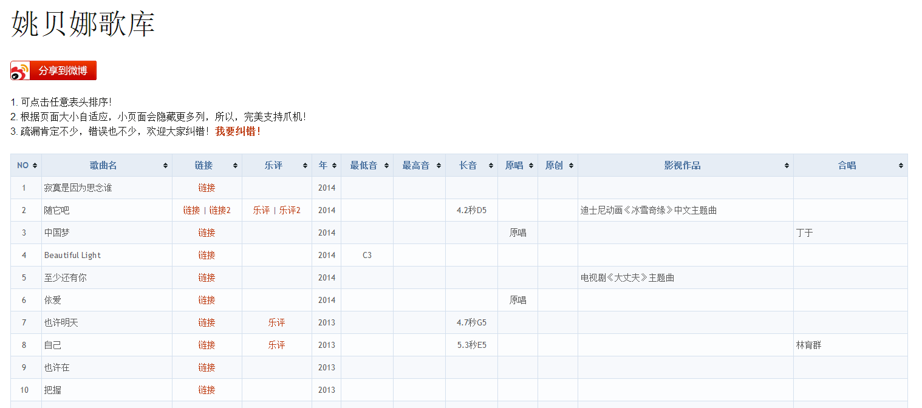Open 链接2 for song 随它吧
The width and height of the screenshot is (922, 408).
click(220, 211)
